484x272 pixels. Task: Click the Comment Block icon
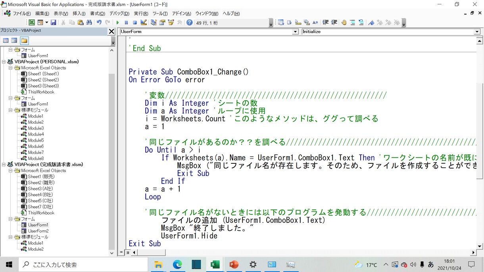352,23
